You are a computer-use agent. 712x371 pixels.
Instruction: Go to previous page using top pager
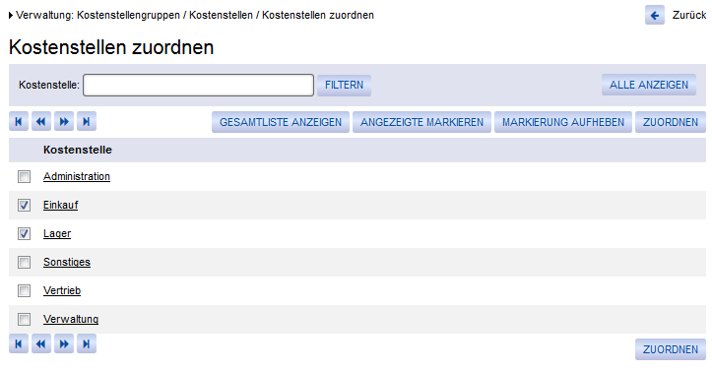pos(41,122)
